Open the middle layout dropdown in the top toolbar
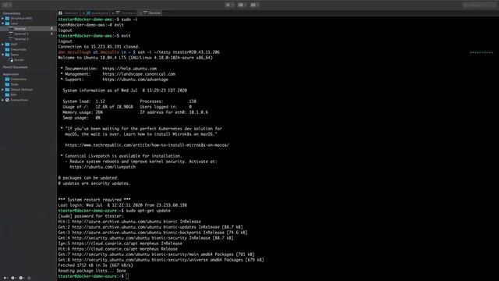The height and width of the screenshot is (281, 499). pyautogui.click(x=242, y=5)
